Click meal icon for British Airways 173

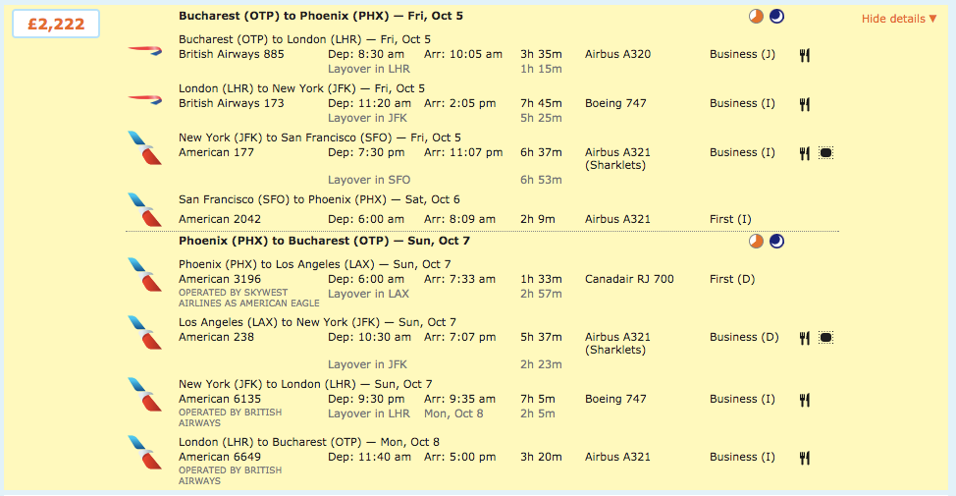[804, 103]
